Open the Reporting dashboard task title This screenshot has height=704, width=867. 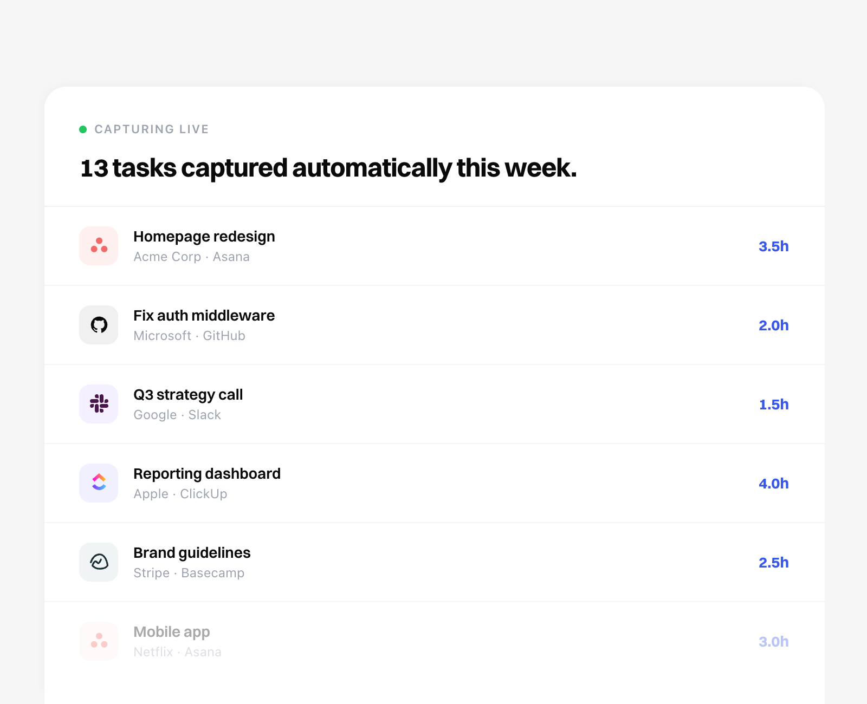point(207,474)
